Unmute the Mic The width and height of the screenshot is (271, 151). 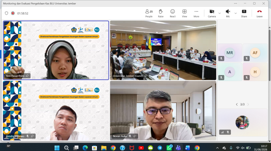point(228,13)
